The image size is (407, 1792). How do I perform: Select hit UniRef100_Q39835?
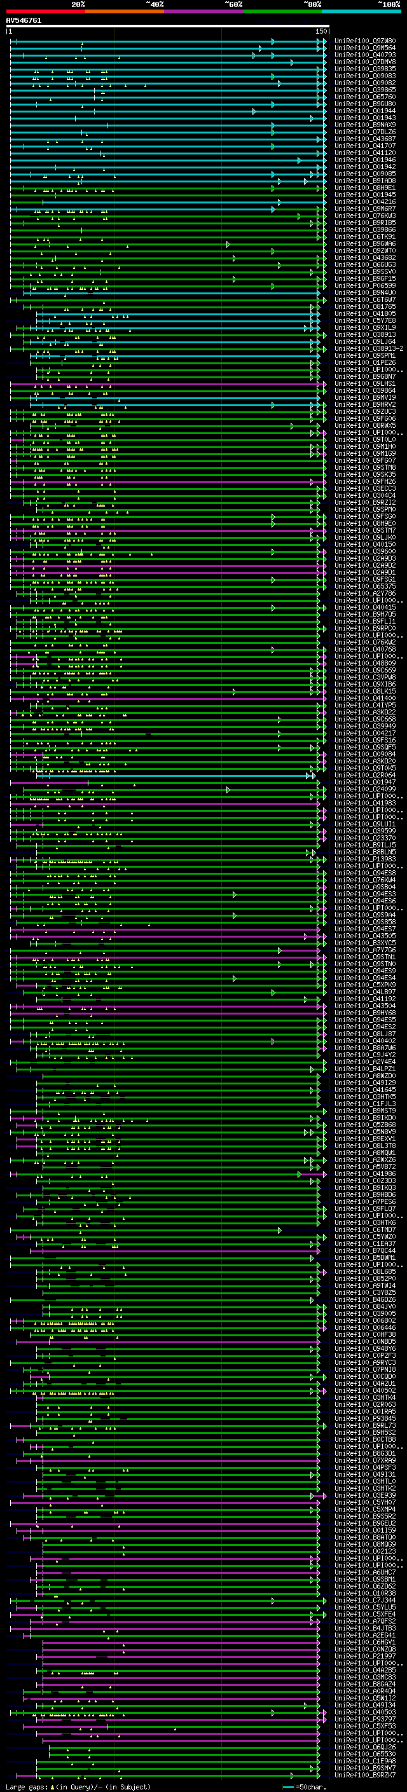(364, 69)
